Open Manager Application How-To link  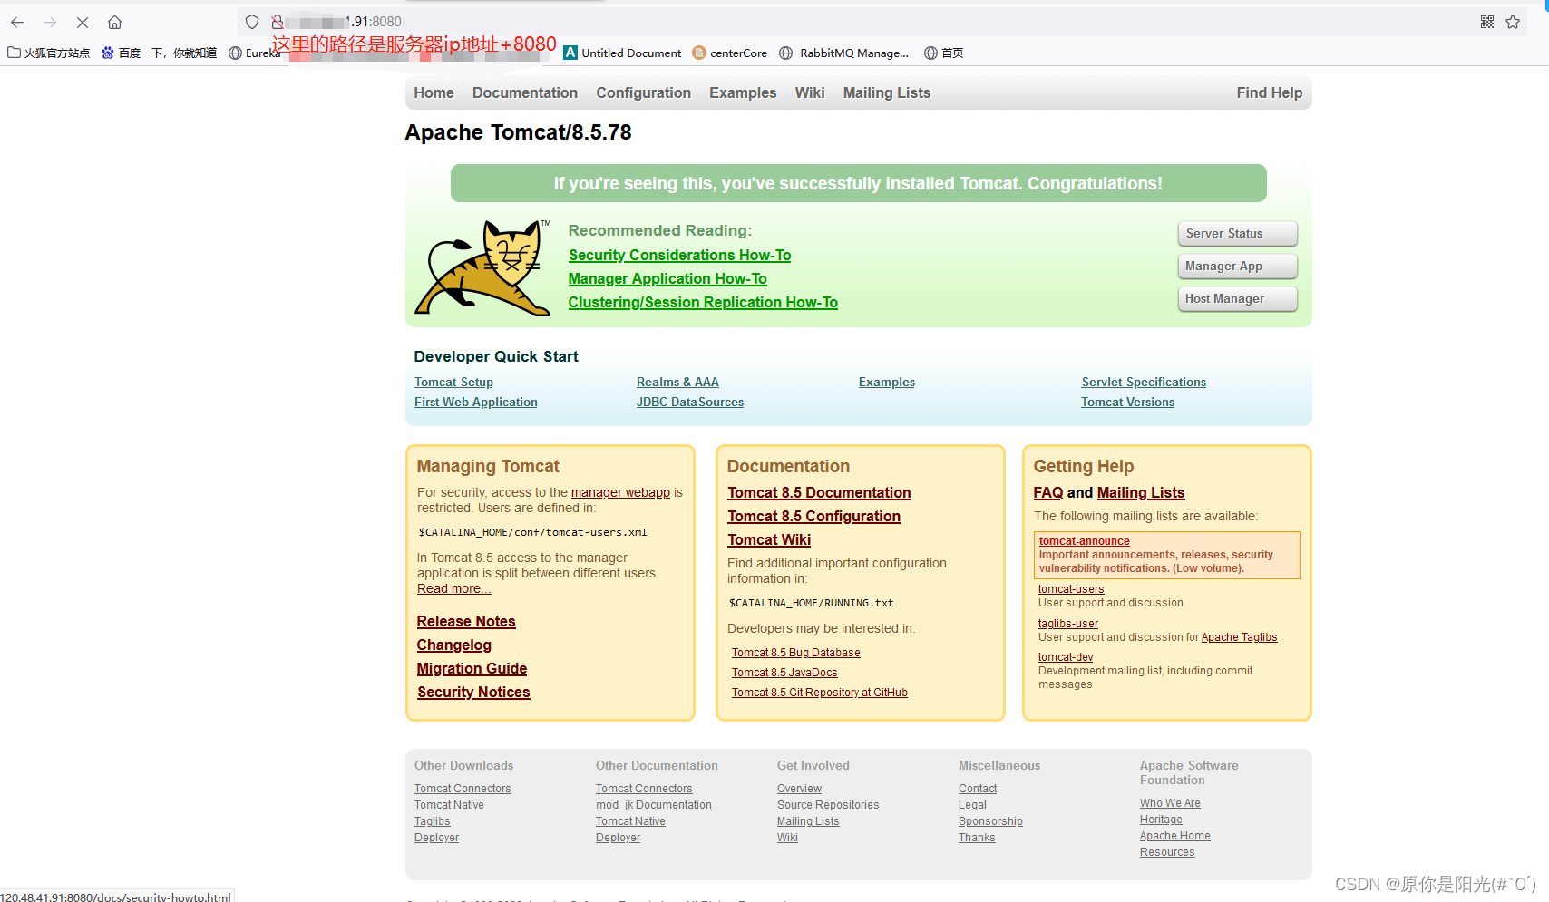click(x=667, y=278)
